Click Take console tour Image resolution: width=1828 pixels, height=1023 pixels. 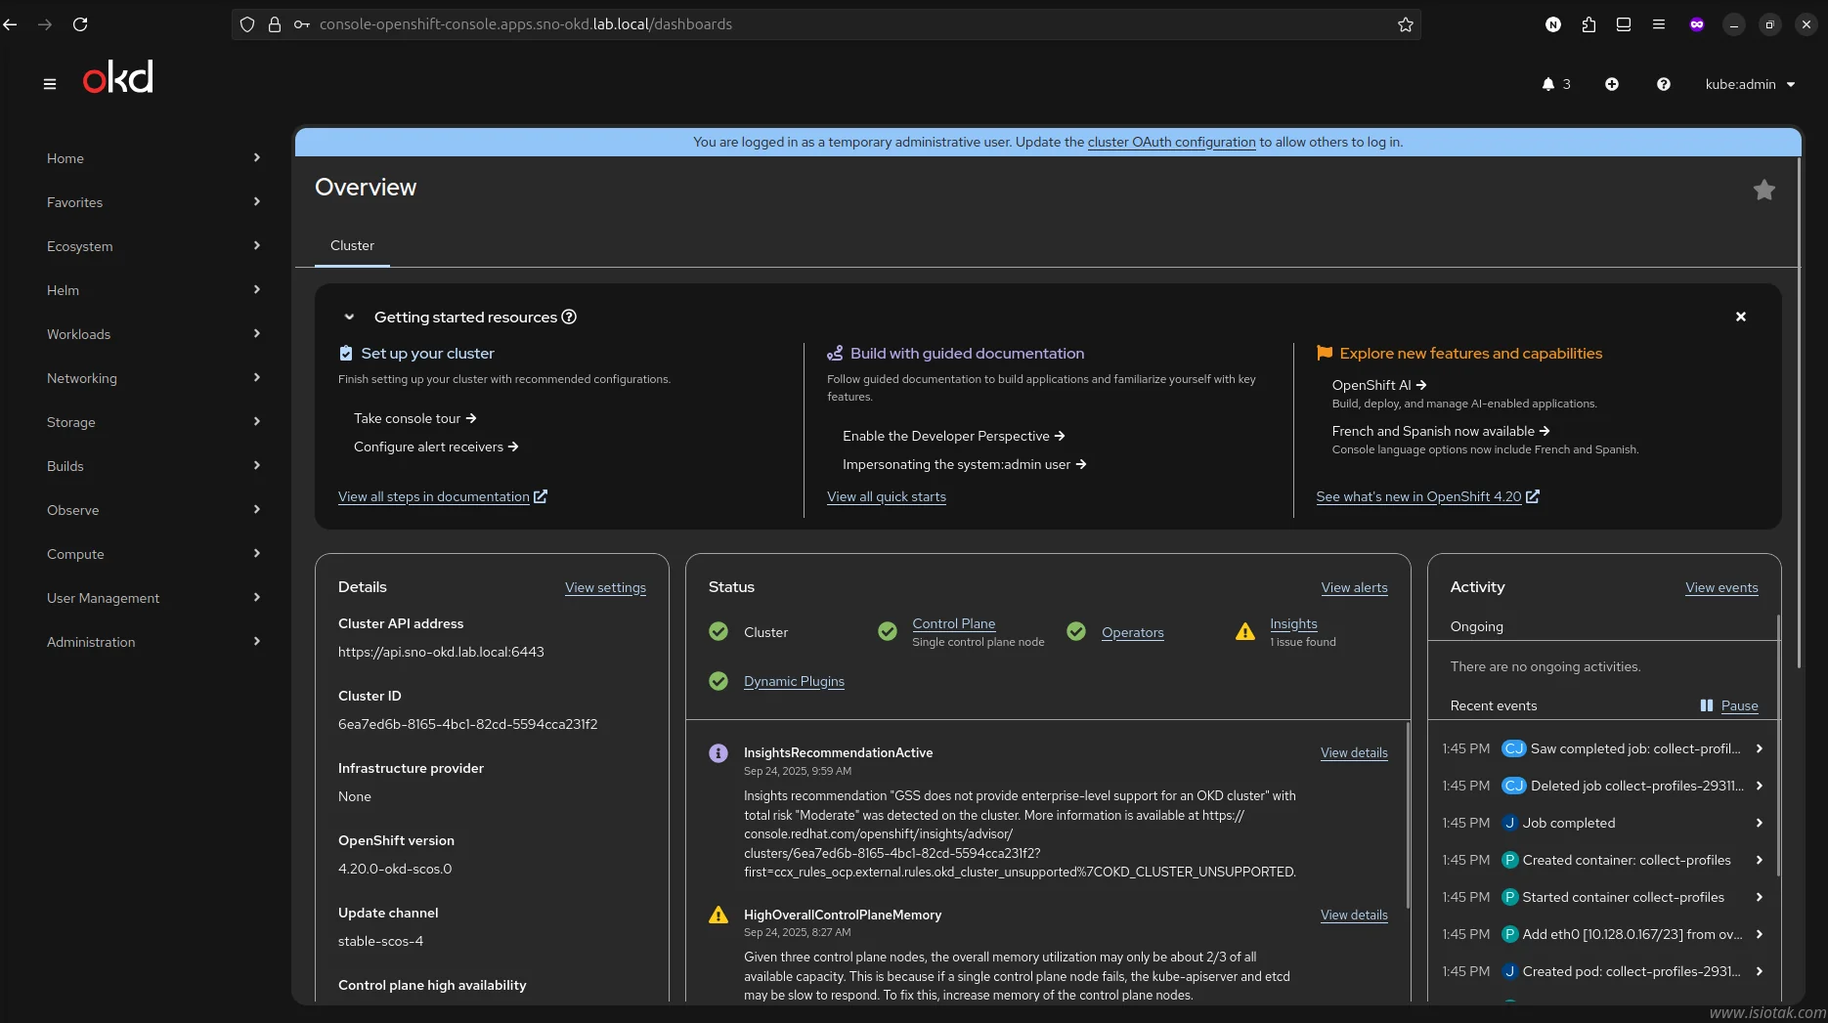pos(414,418)
